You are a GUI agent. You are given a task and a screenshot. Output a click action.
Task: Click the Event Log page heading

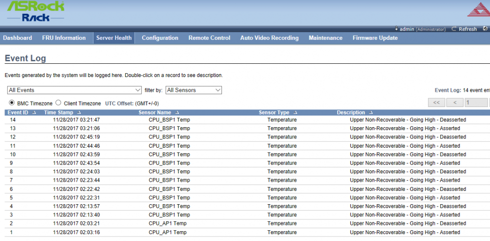click(25, 58)
